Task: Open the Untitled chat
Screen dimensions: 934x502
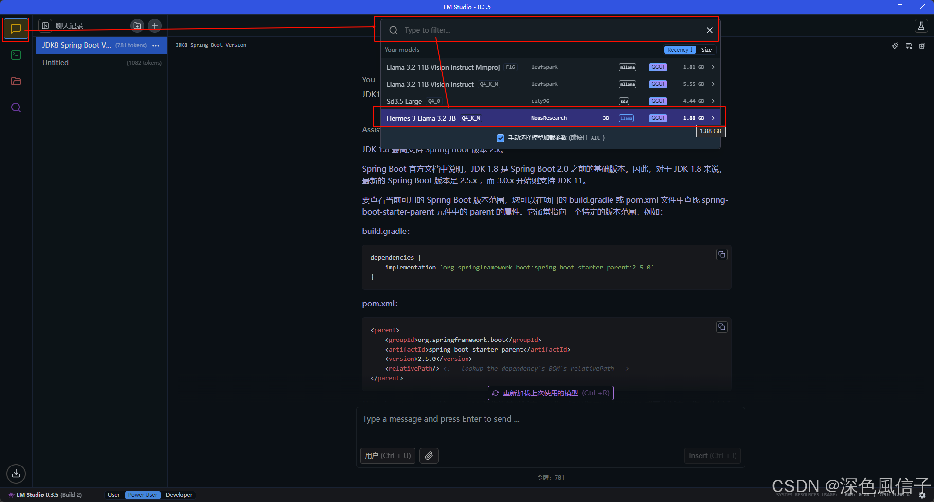Action: 102,63
